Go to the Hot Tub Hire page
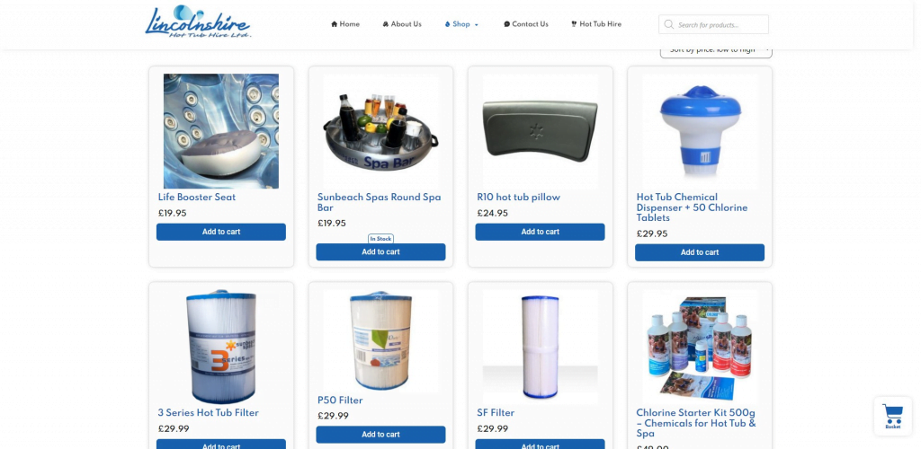 596,24
